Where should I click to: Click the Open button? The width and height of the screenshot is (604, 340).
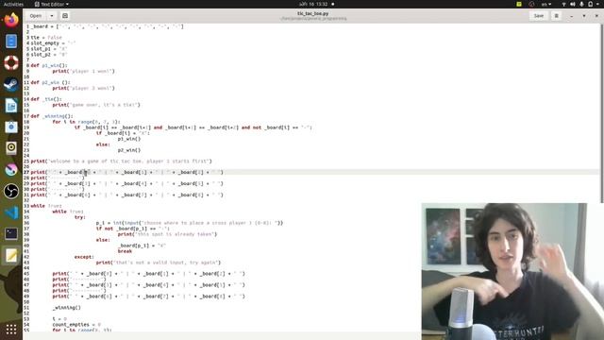point(36,16)
